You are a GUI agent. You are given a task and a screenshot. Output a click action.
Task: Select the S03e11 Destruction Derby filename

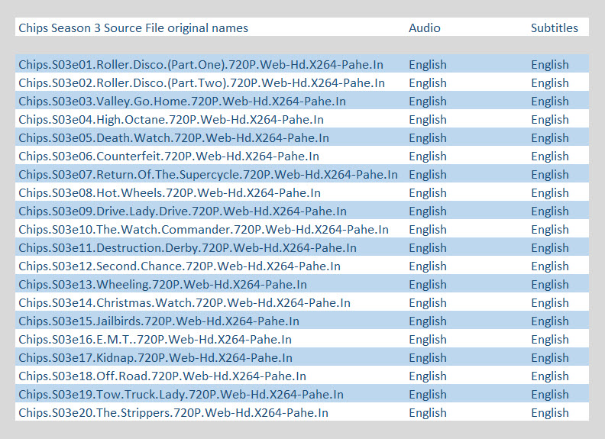[x=187, y=248]
